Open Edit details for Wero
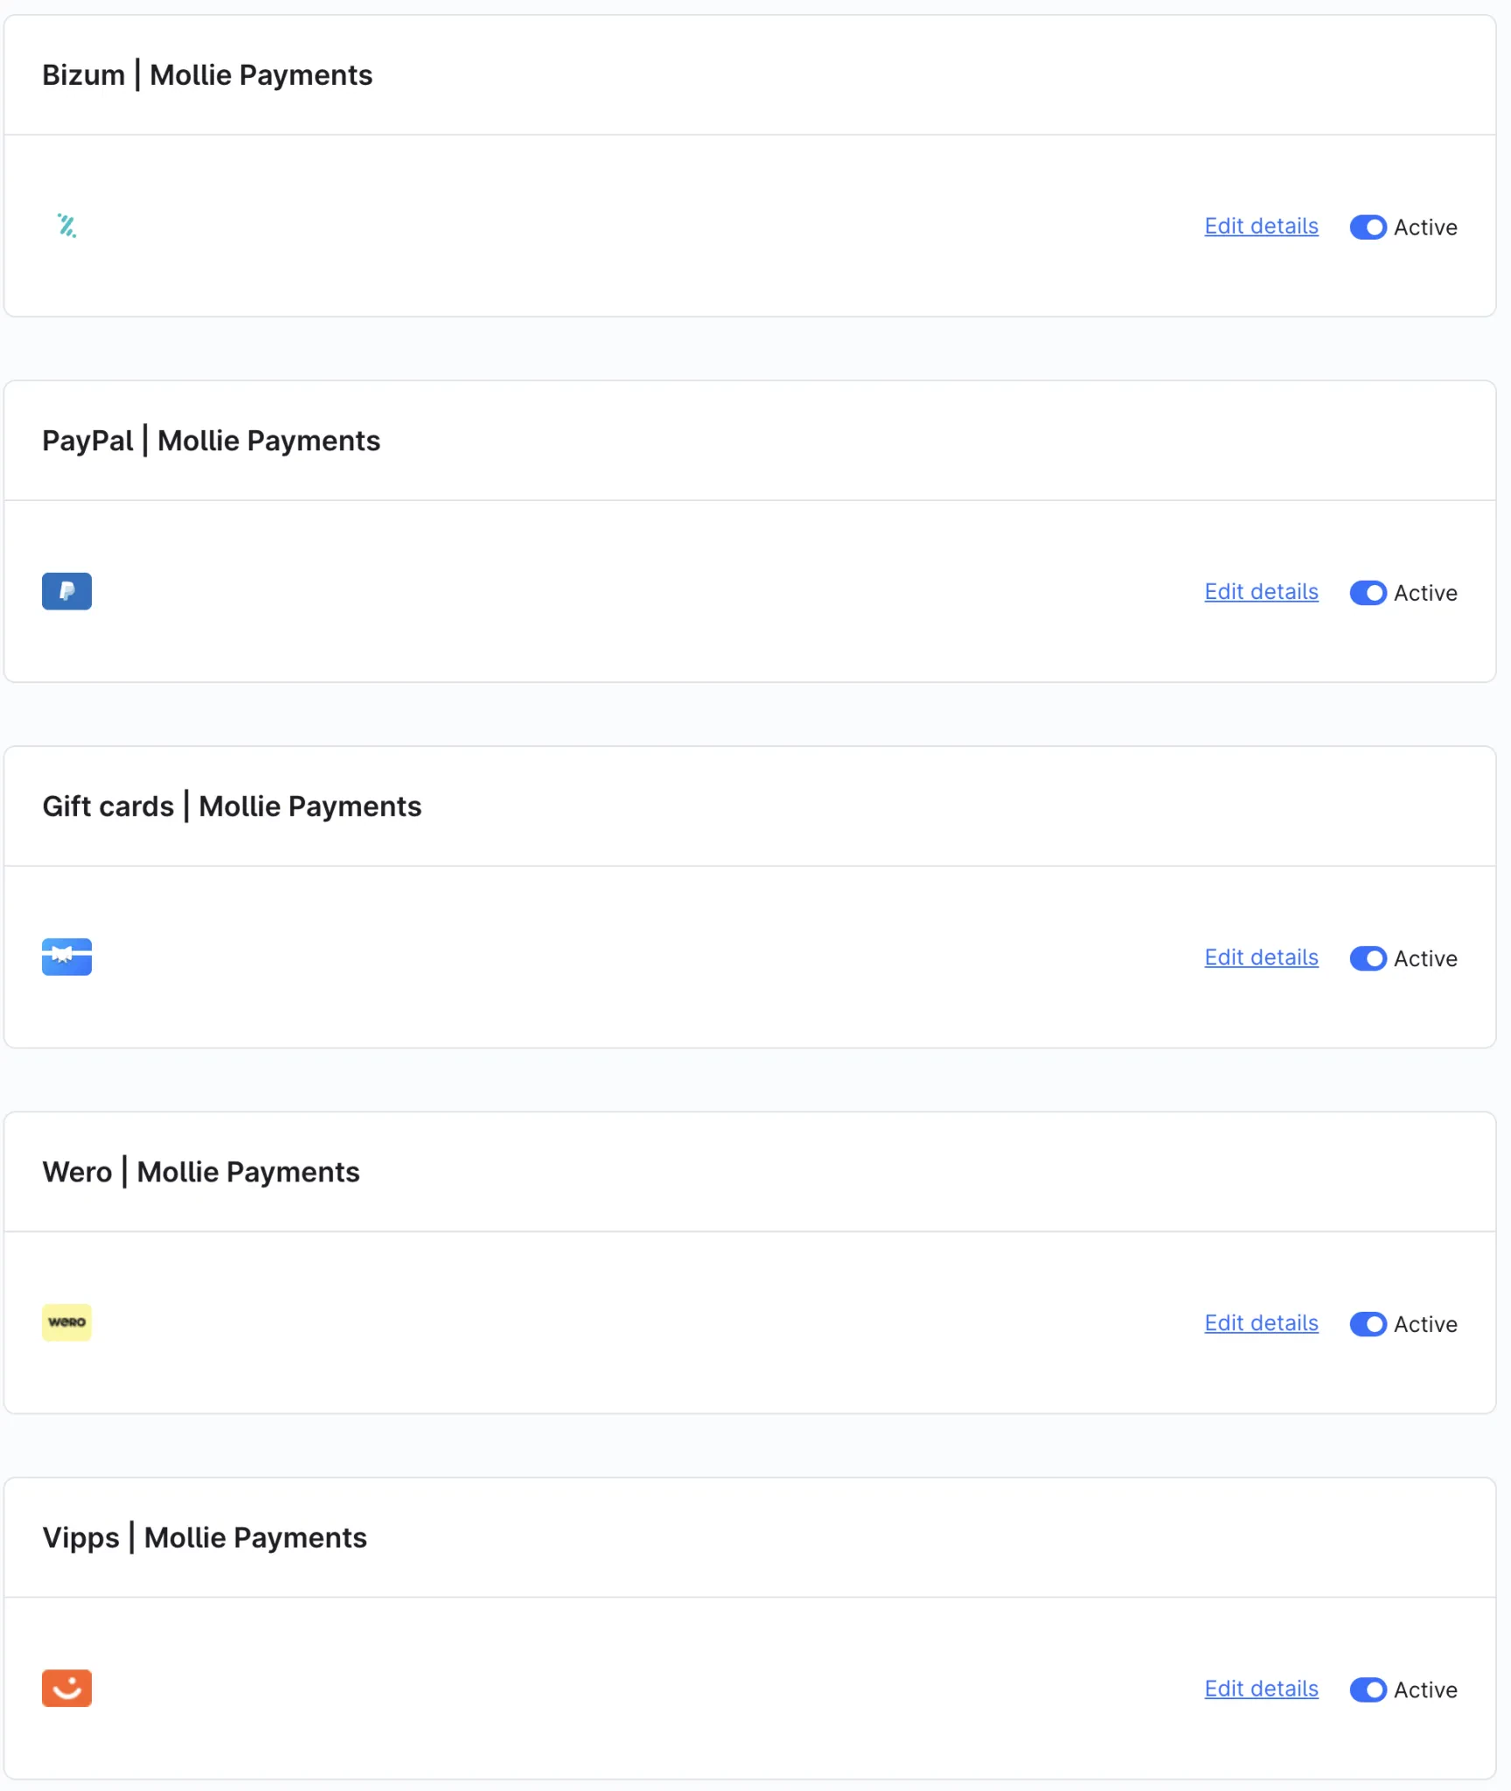Image resolution: width=1511 pixels, height=1791 pixels. 1261,1323
